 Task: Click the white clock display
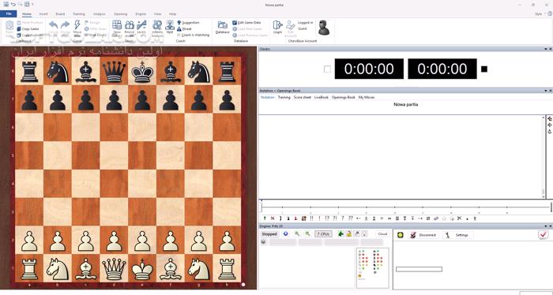369,69
